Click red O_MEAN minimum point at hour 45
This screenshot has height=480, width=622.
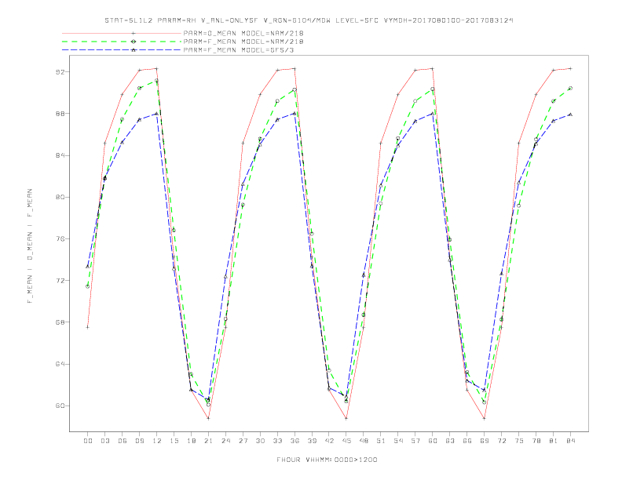pyautogui.click(x=346, y=418)
